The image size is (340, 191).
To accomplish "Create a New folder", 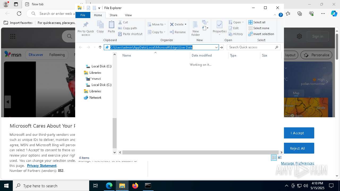I will click(x=195, y=29).
